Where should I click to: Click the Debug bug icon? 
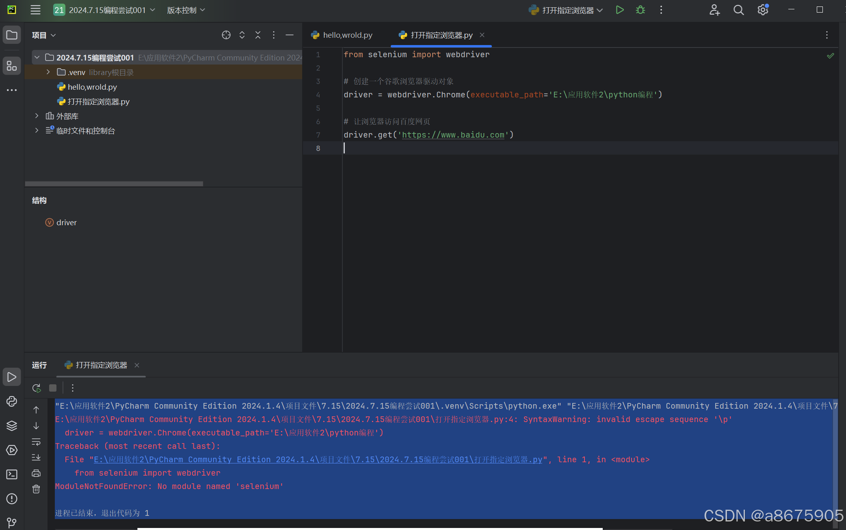(x=640, y=10)
